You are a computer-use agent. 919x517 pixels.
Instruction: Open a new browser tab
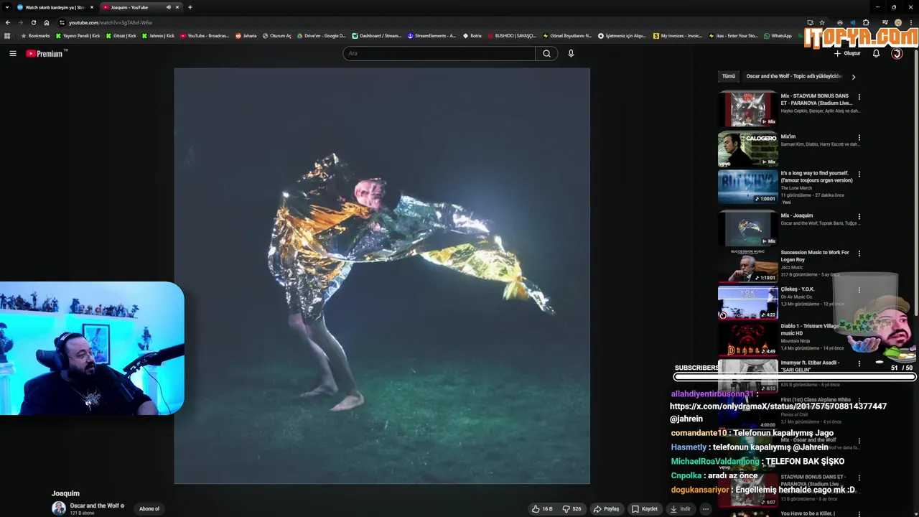click(x=190, y=7)
